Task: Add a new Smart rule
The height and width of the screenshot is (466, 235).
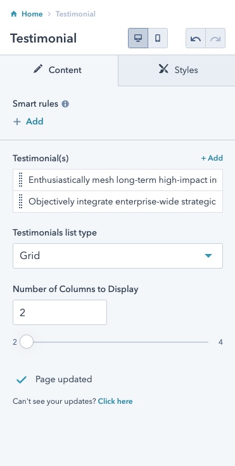Action: [29, 121]
